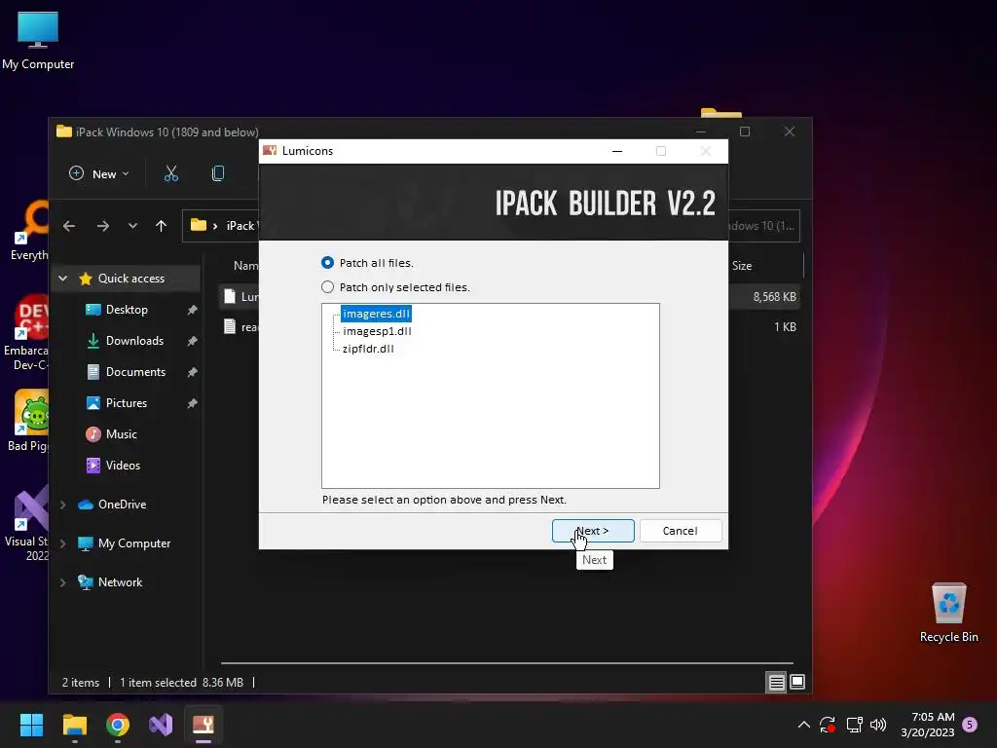Open notification center badge

pos(970,725)
